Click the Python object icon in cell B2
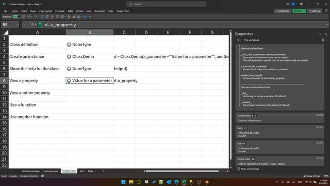 69,44
